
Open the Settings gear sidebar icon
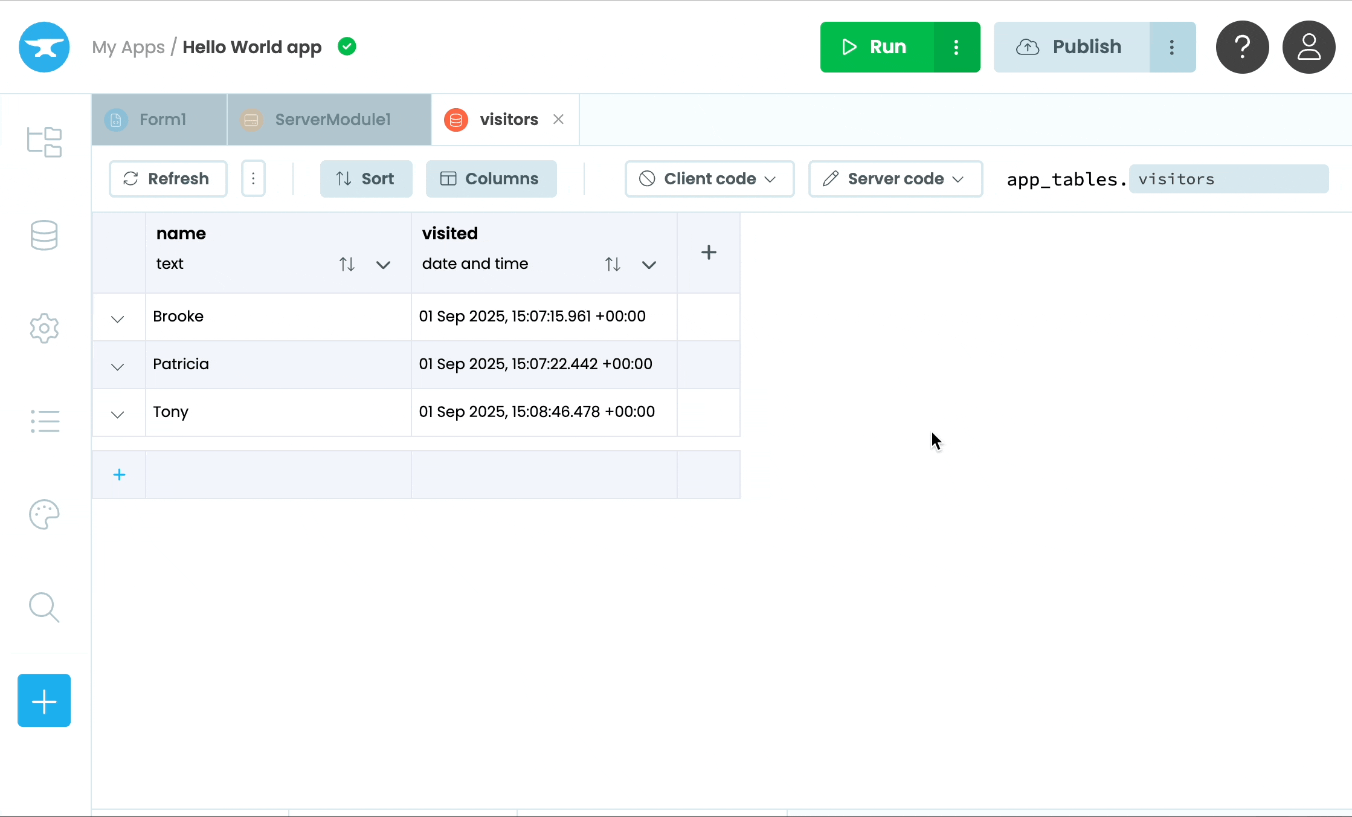(44, 328)
